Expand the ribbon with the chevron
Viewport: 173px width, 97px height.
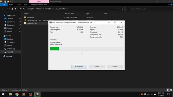[x=169, y=5]
